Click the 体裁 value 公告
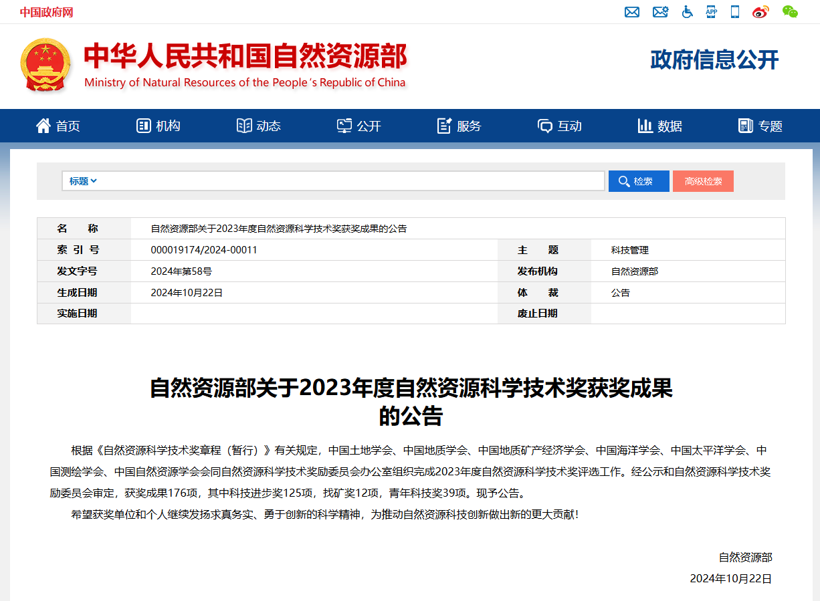Screen dimensions: 820x601 point(621,293)
